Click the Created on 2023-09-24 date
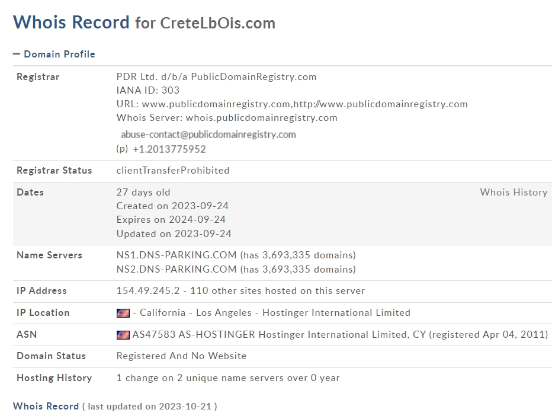 click(172, 206)
